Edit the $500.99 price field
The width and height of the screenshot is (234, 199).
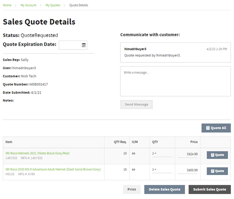pyautogui.click(x=188, y=170)
